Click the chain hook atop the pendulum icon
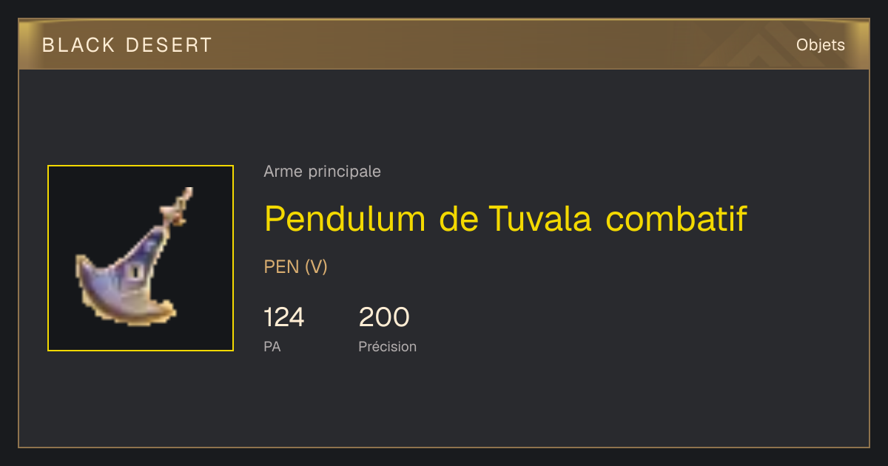Image resolution: width=888 pixels, height=466 pixels. pyautogui.click(x=178, y=206)
